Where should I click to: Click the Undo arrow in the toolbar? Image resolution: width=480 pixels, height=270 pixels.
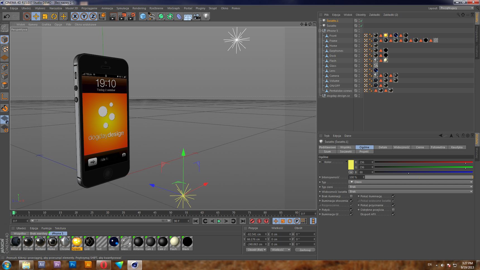click(6, 16)
